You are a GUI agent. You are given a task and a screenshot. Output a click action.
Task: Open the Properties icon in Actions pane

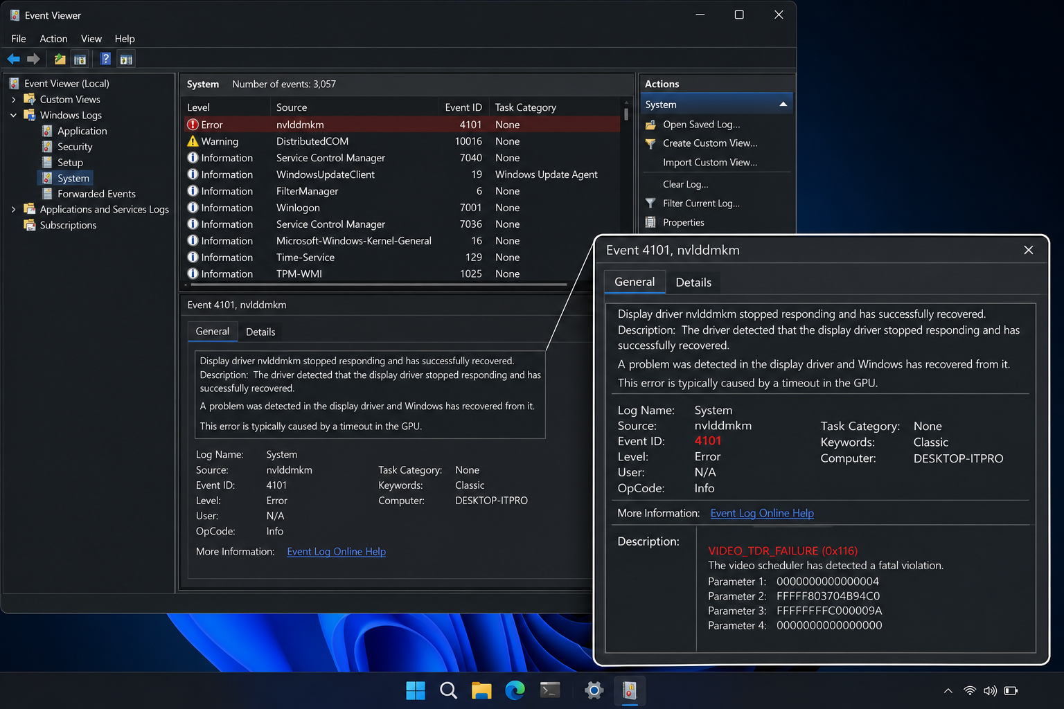(x=650, y=222)
